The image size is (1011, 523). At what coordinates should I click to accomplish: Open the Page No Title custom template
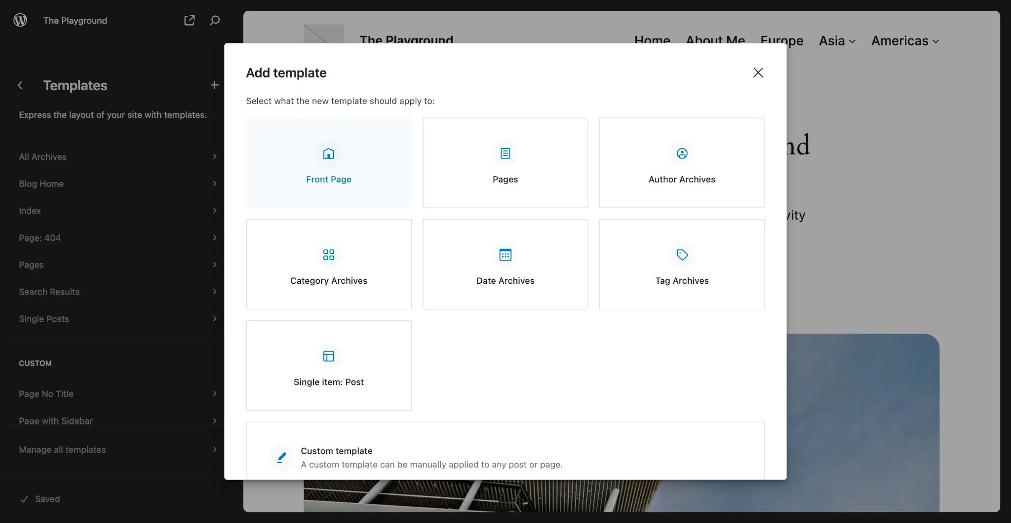(x=117, y=394)
